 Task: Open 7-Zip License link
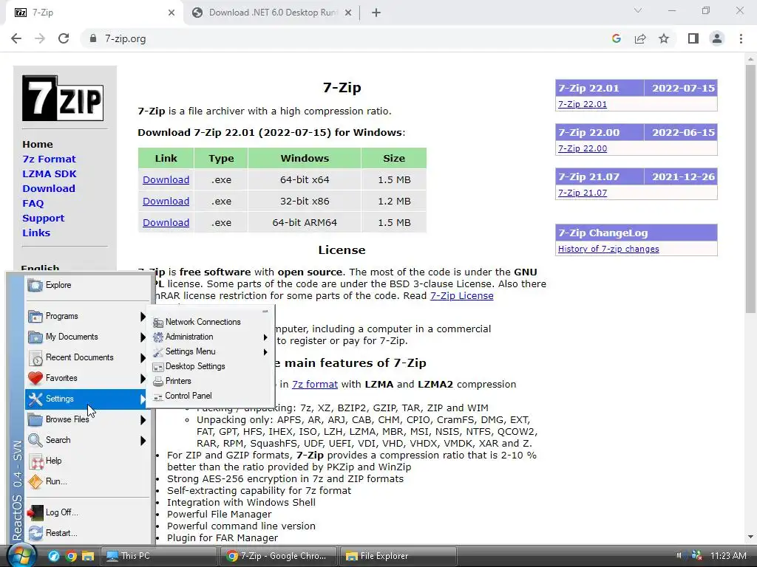click(461, 296)
